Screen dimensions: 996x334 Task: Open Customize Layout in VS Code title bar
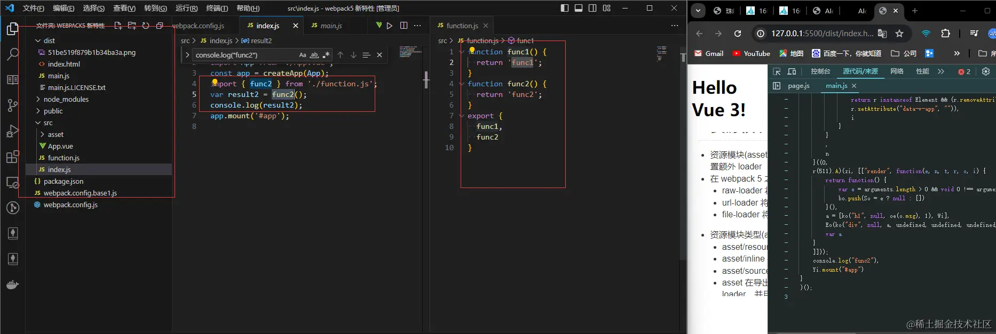click(x=606, y=8)
